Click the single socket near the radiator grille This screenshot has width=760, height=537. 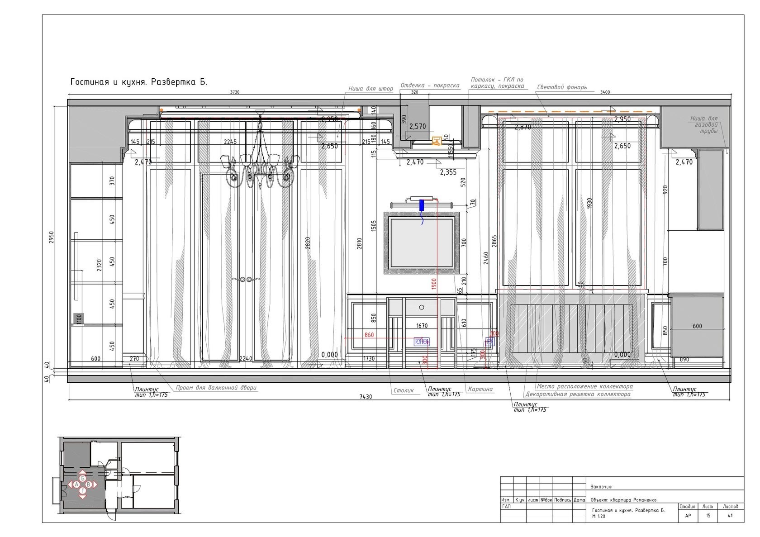tap(489, 342)
